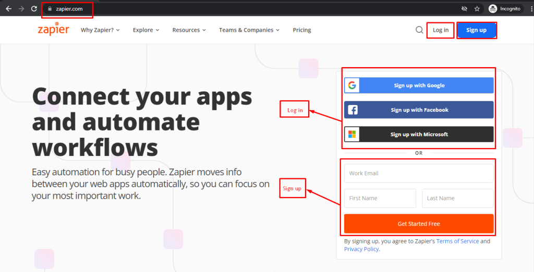Open the Pricing page
This screenshot has height=272, width=534.
pos(302,30)
